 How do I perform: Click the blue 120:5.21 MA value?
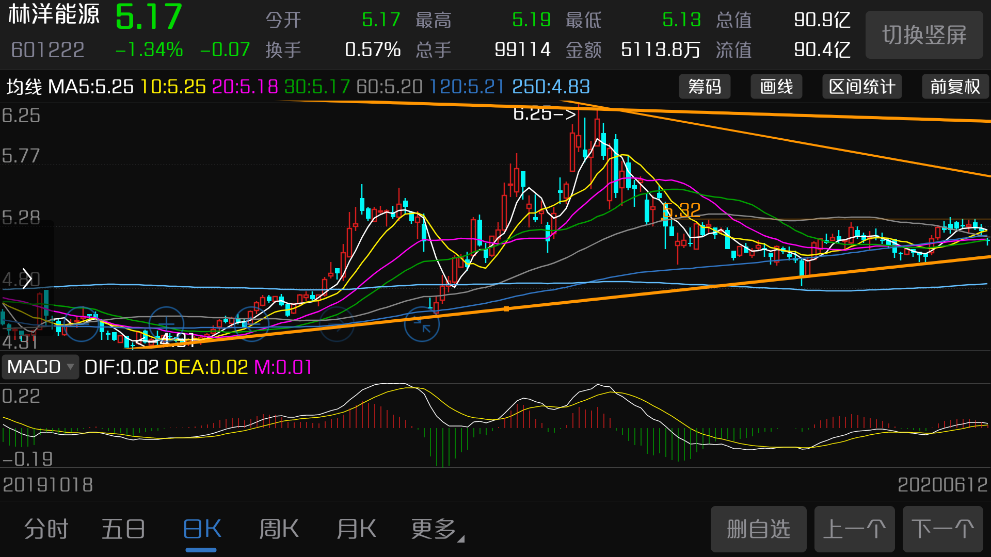pyautogui.click(x=467, y=87)
